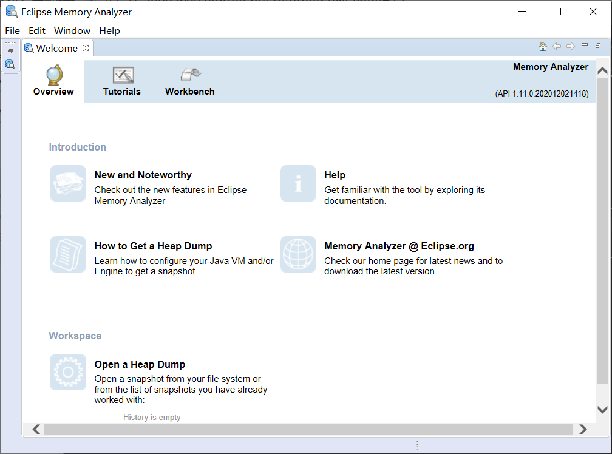Minimize the Welcome view pane

tap(584, 45)
